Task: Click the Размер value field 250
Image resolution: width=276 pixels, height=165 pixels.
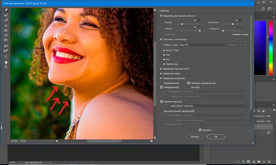Action: click(x=196, y=21)
